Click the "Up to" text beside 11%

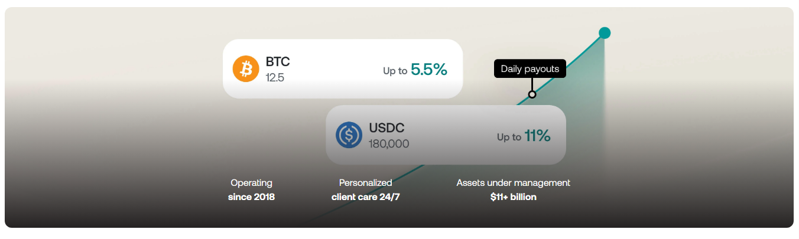point(509,137)
